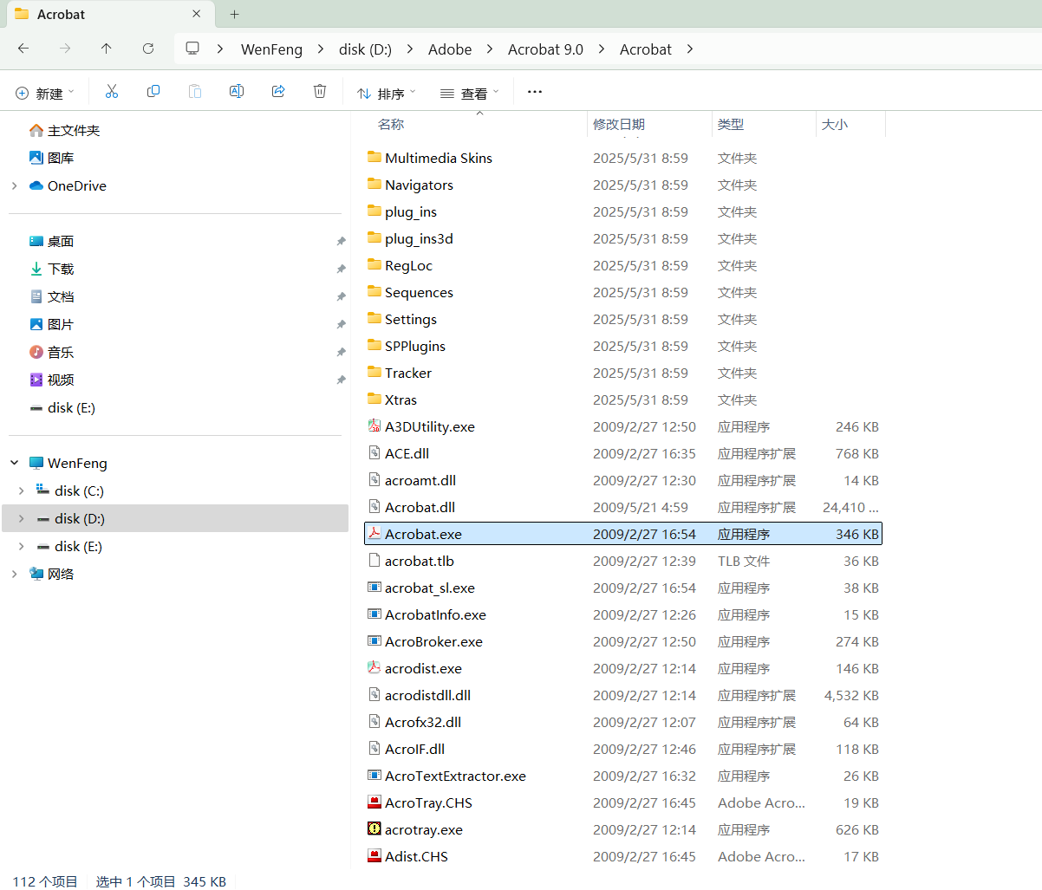
Task: Click 图片 pictures in quick access
Action: tap(52, 324)
